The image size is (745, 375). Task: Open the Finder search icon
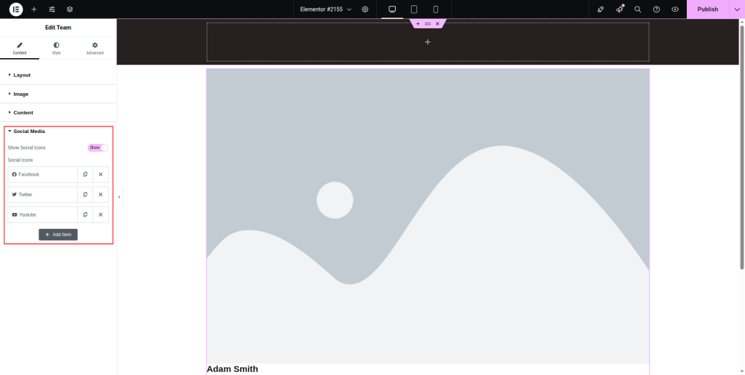[637, 9]
